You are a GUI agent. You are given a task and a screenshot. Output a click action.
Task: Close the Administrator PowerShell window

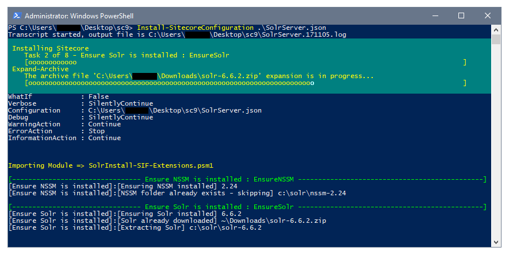click(487, 16)
